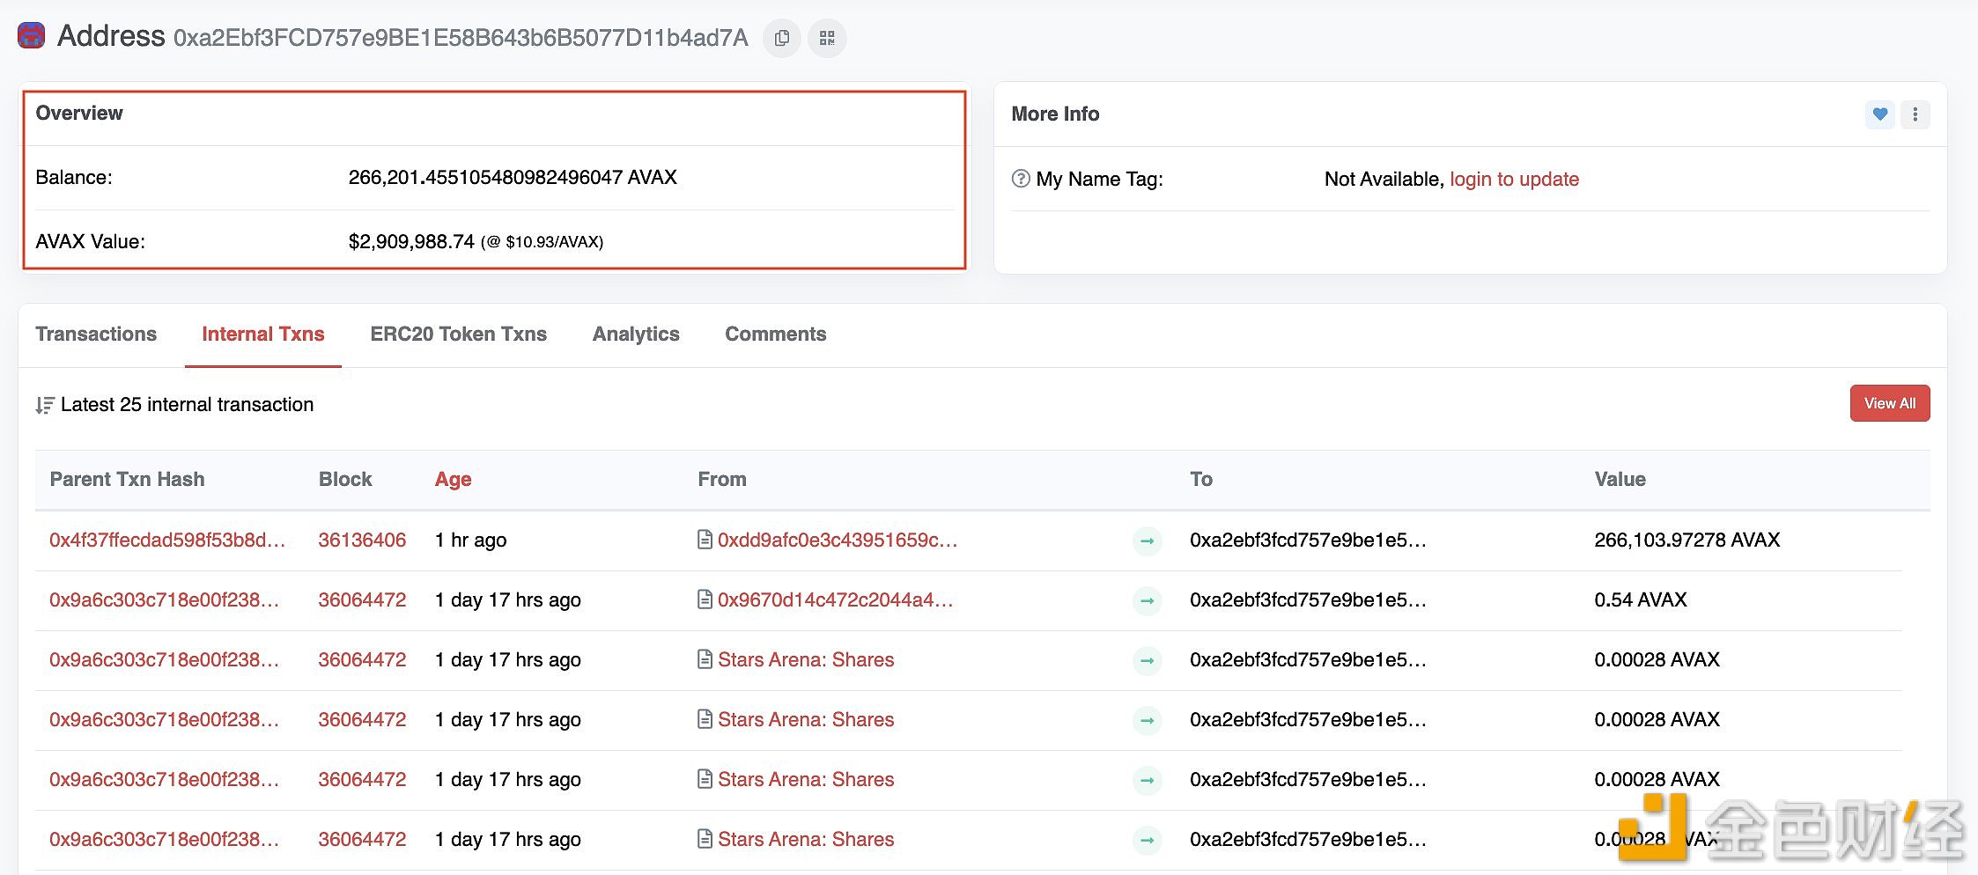Open block 36136406
The image size is (1978, 875).
click(362, 540)
